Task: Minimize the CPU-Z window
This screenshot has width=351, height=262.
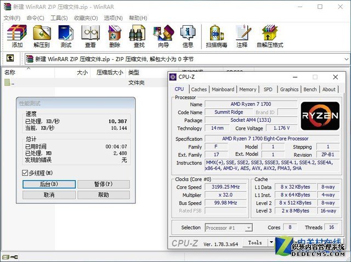Action: (x=295, y=77)
